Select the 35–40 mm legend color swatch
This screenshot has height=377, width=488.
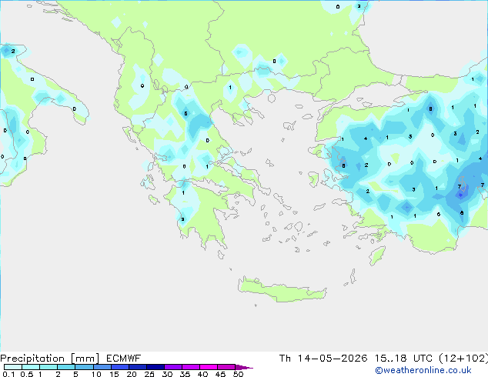click(x=191, y=367)
